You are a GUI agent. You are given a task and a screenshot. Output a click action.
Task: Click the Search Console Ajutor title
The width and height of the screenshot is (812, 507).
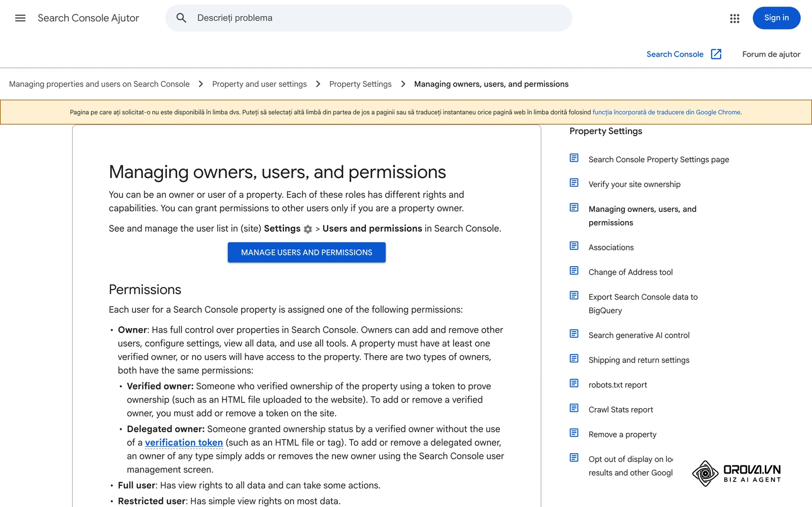click(x=88, y=18)
